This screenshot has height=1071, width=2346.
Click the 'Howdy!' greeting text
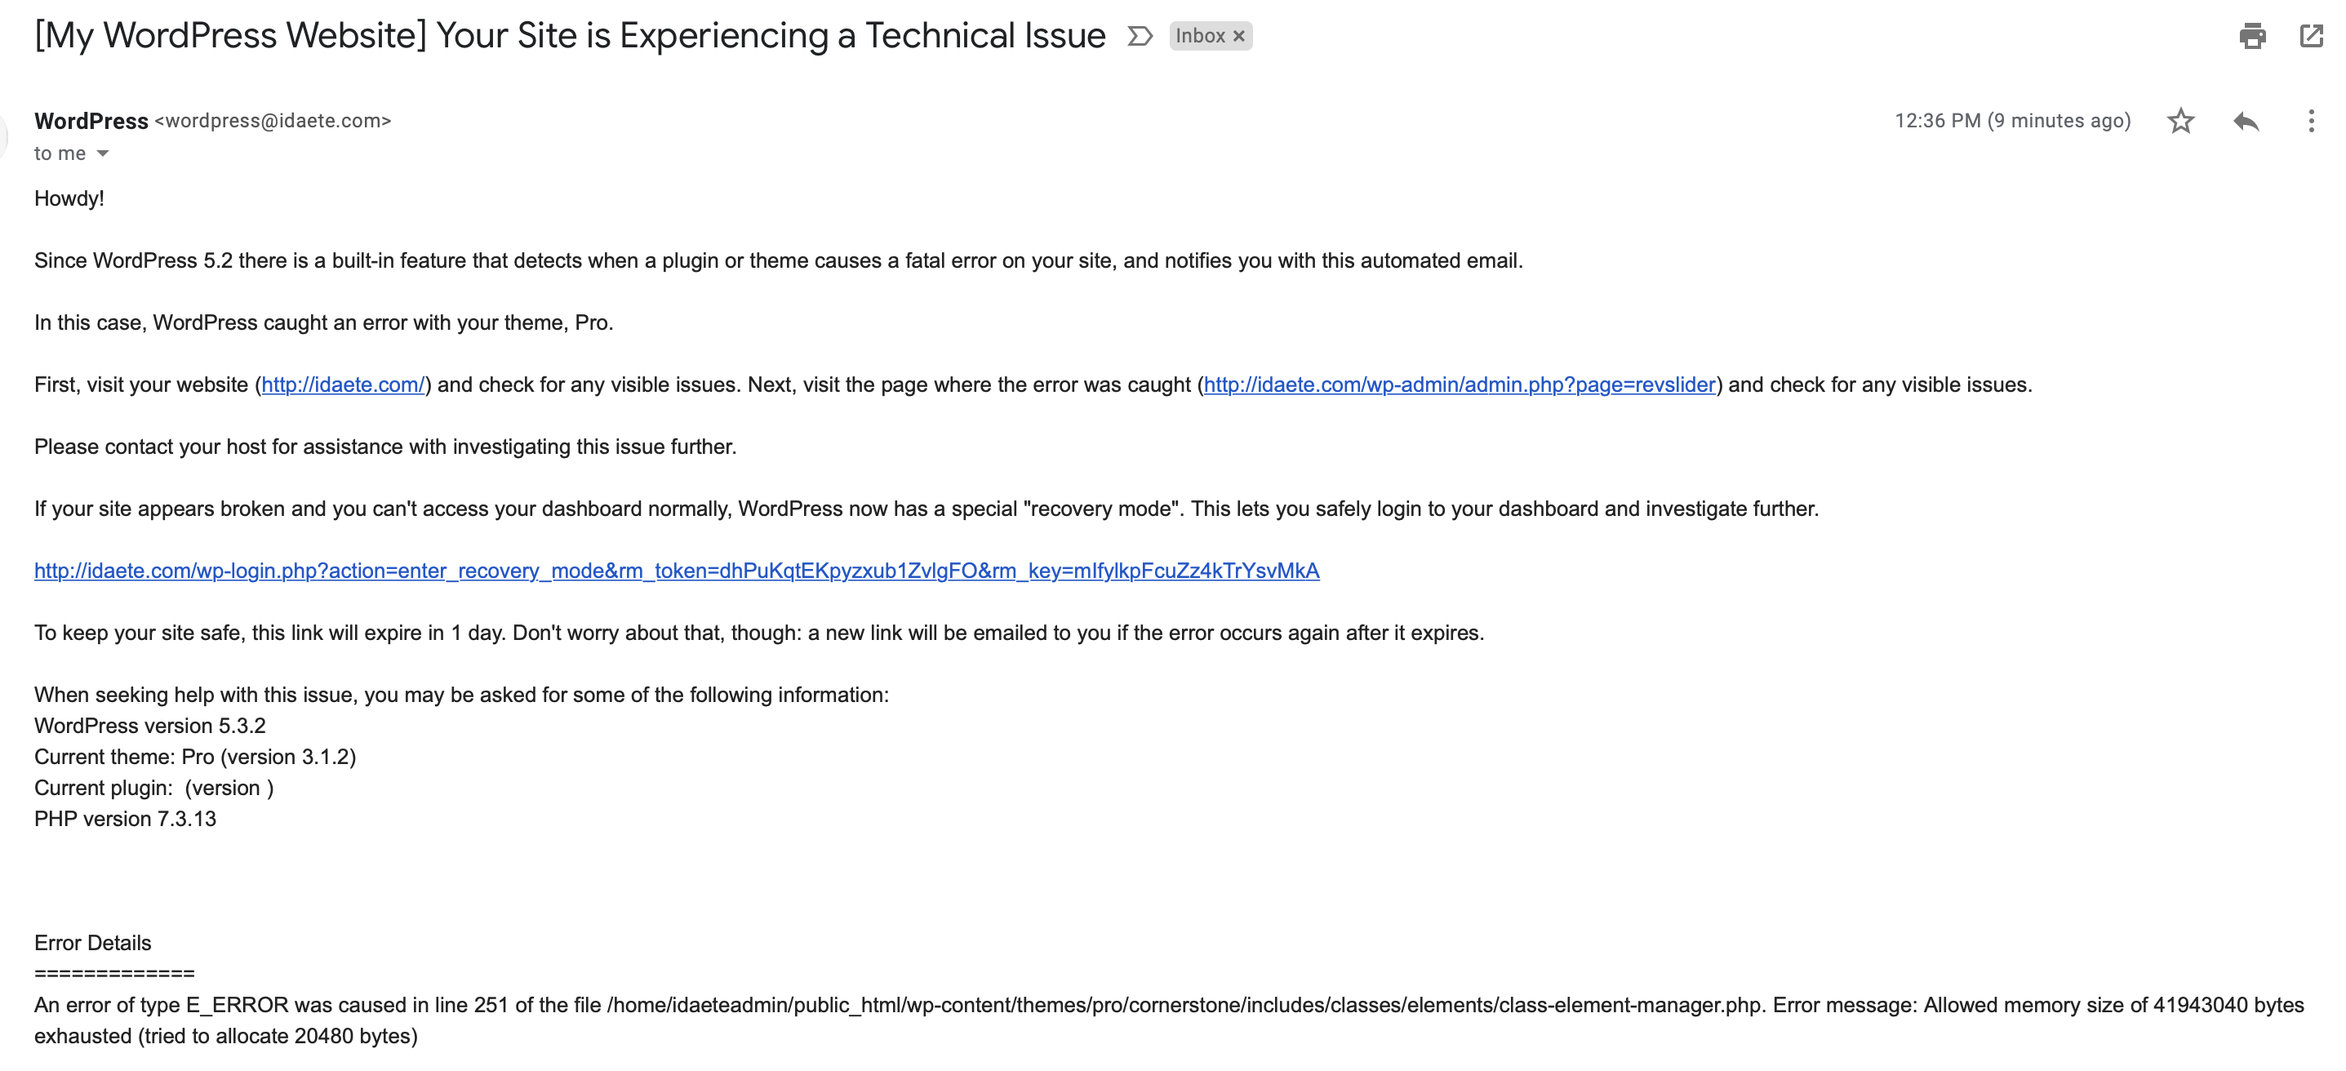pos(69,198)
